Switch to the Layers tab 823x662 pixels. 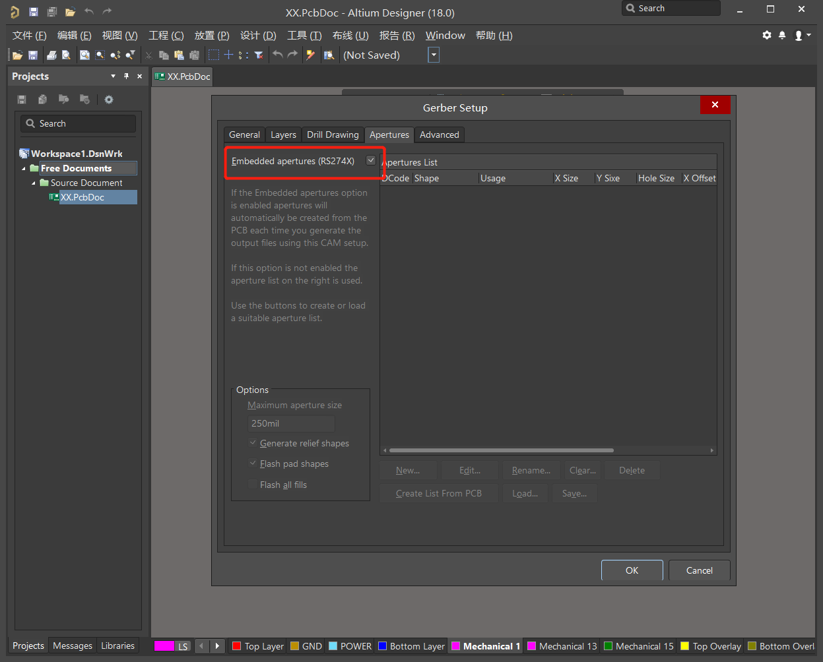tap(283, 135)
